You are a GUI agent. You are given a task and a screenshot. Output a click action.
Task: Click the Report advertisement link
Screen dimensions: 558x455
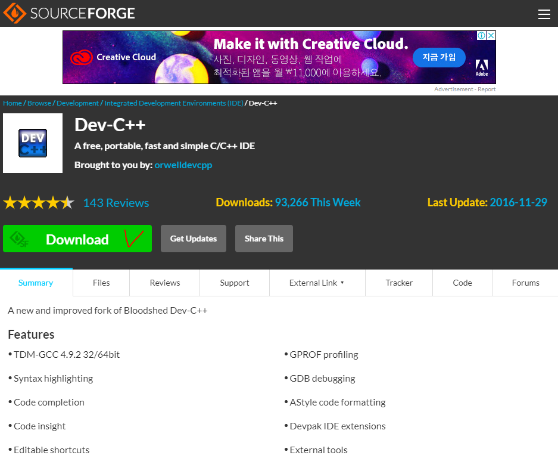coord(487,89)
